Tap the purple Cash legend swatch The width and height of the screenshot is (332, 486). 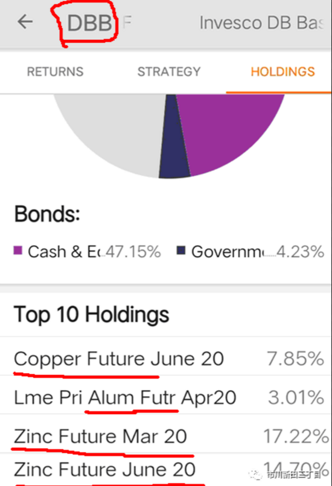[x=18, y=251]
